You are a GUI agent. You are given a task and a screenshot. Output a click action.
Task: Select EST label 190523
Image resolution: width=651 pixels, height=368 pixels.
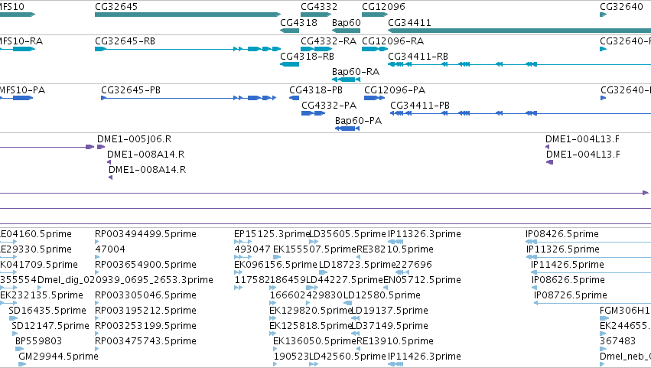291,357
